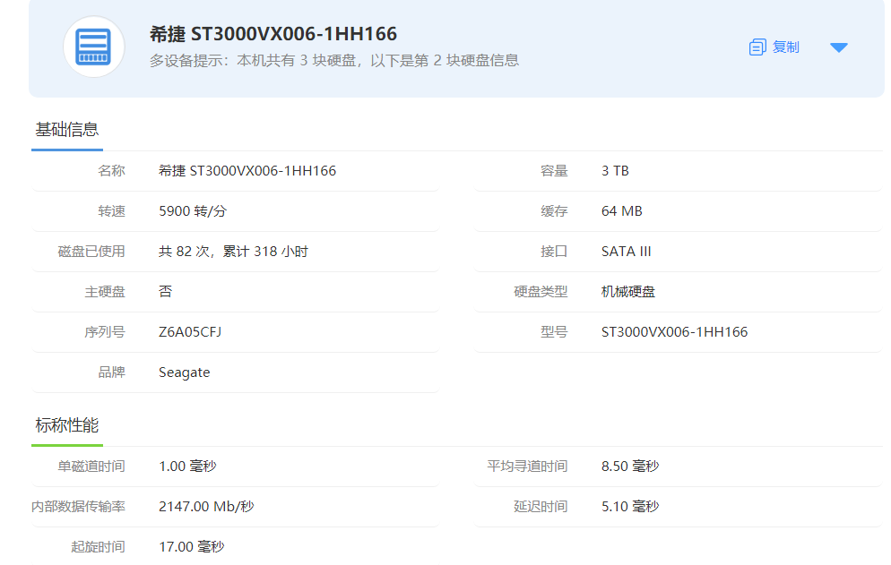Select the interface value SATA III
The height and width of the screenshot is (565, 891).
[x=627, y=252]
